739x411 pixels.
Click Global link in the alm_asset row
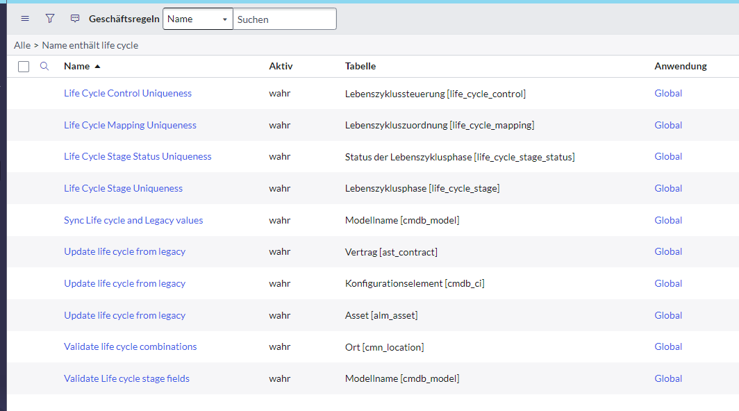[668, 316]
